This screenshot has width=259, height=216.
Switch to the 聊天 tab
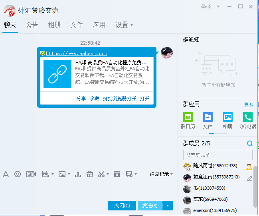pos(10,25)
